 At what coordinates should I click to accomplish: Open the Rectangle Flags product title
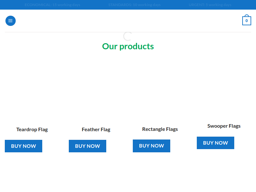tap(160, 129)
